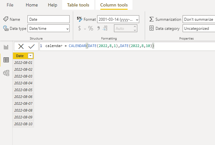Screen dimensions: 215x145
Task: Apply currency format dollar icon
Action: 79,28
